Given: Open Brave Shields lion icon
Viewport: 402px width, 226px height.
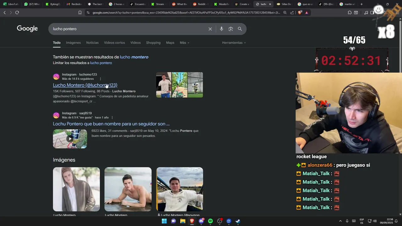Looking at the screenshot, I should pos(300,13).
